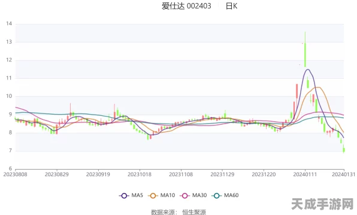Click the 20231108 date axis label
The image size is (357, 215).
tap(181, 174)
